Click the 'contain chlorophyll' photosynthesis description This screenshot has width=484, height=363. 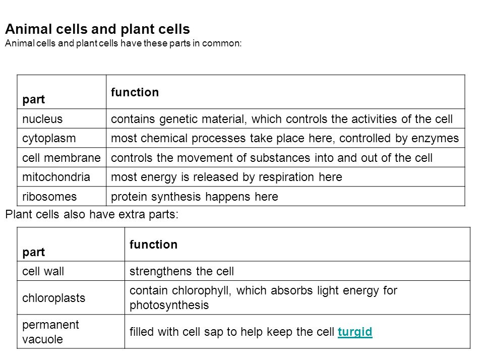click(263, 297)
